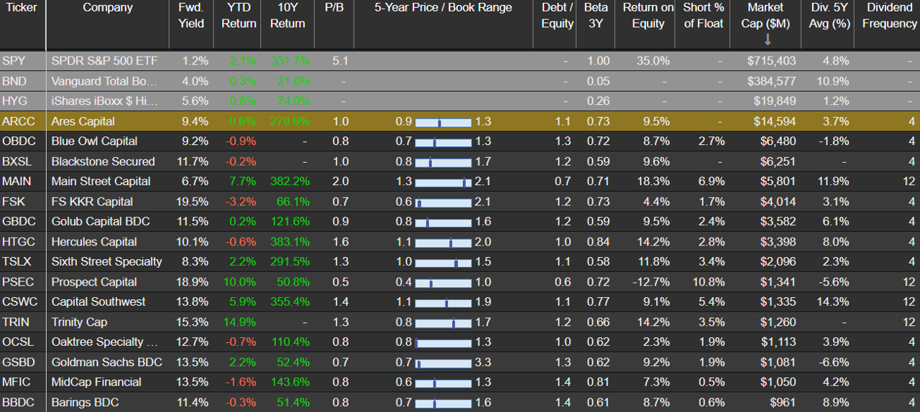Sort by Return on Equity header

(648, 16)
